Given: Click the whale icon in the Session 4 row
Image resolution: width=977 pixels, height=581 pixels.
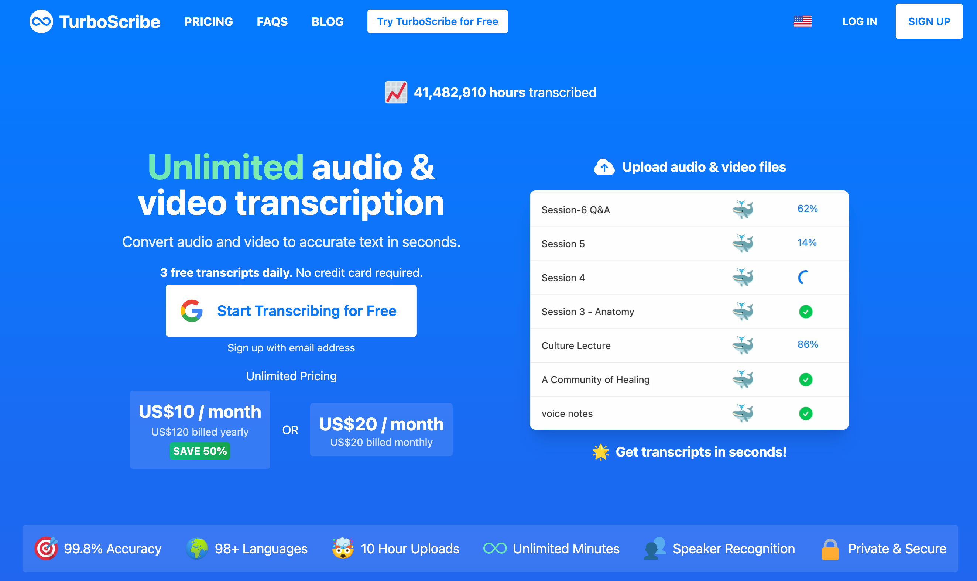Looking at the screenshot, I should [x=743, y=277].
